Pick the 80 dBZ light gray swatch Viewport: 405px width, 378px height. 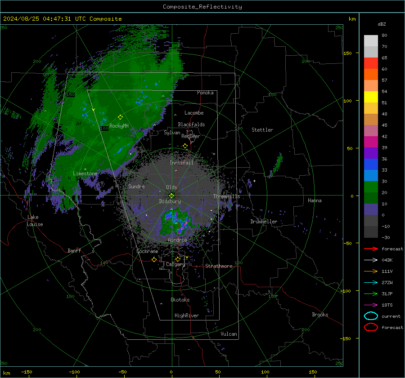tap(371, 40)
